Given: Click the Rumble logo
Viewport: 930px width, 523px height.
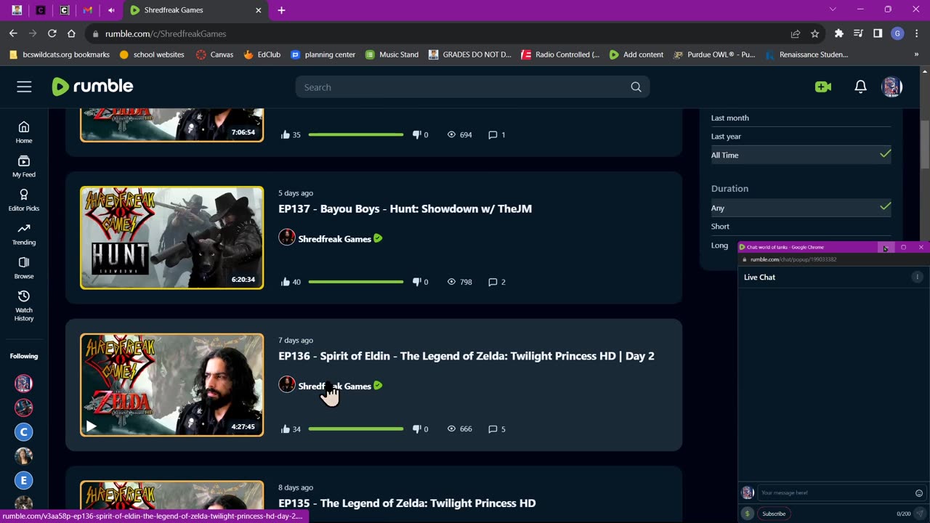Looking at the screenshot, I should pyautogui.click(x=92, y=86).
